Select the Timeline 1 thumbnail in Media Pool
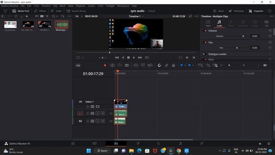The height and width of the screenshot is (155, 275). [x=44, y=25]
